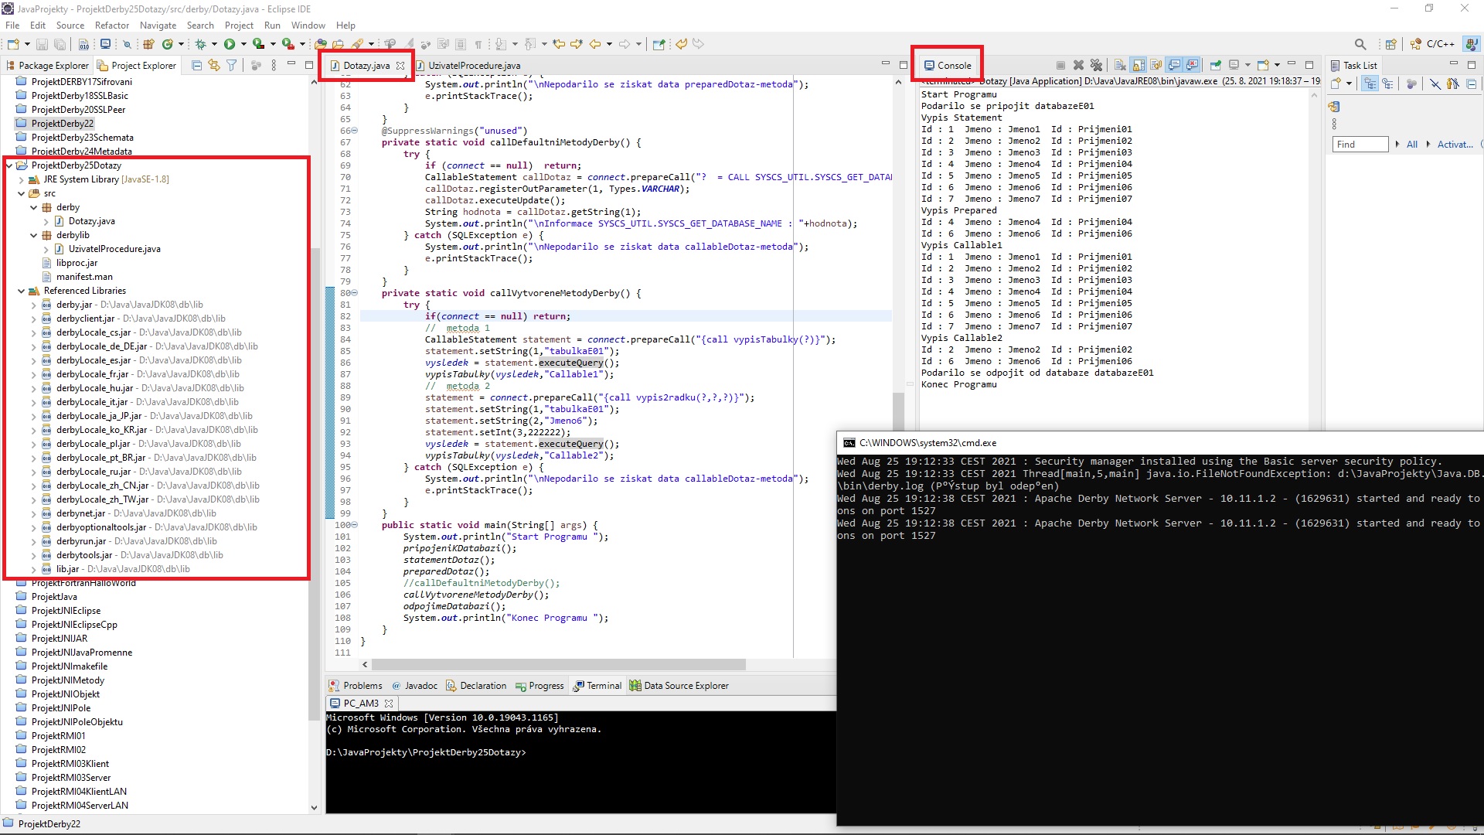The height and width of the screenshot is (835, 1484).
Task: Expand the derbyclient.jar node
Action: [x=34, y=319]
